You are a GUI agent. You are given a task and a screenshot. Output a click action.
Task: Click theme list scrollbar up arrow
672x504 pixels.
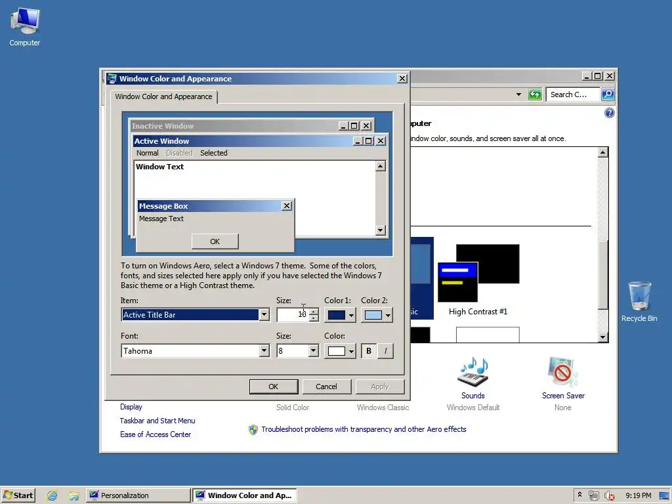coord(603,152)
